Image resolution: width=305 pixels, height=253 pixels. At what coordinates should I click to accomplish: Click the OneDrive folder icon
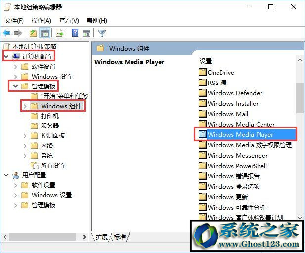(x=202, y=72)
